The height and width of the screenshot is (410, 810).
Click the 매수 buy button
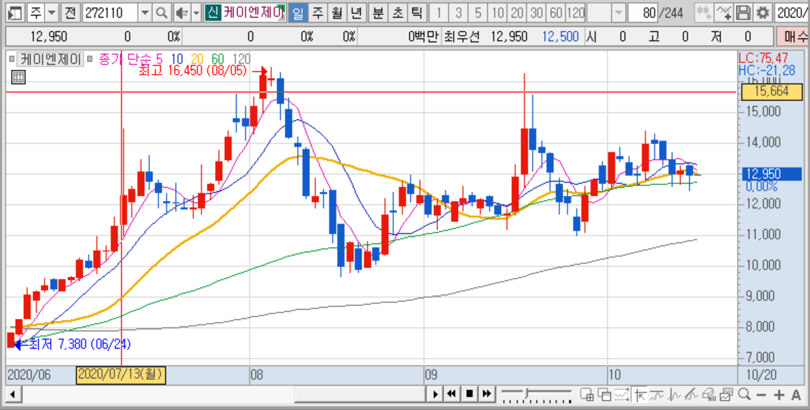tap(793, 37)
